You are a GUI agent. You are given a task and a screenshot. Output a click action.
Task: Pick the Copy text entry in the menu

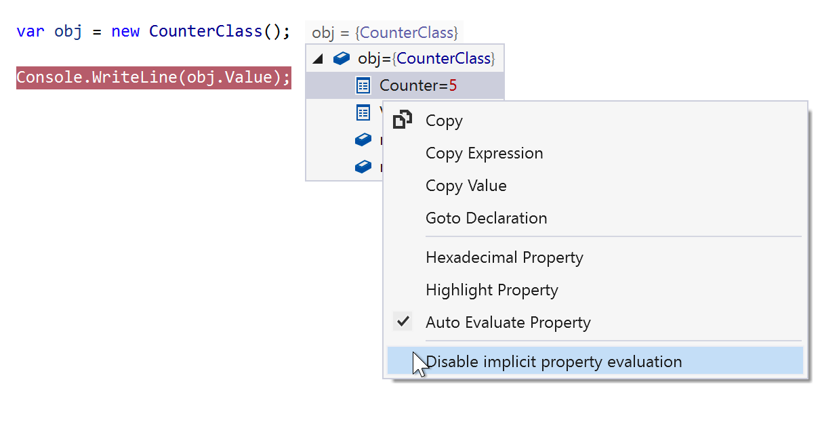(x=444, y=121)
